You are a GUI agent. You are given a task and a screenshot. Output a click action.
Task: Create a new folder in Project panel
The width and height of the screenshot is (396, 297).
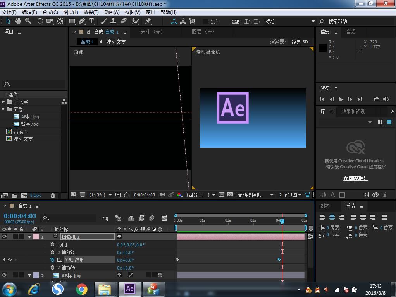[x=14, y=195]
